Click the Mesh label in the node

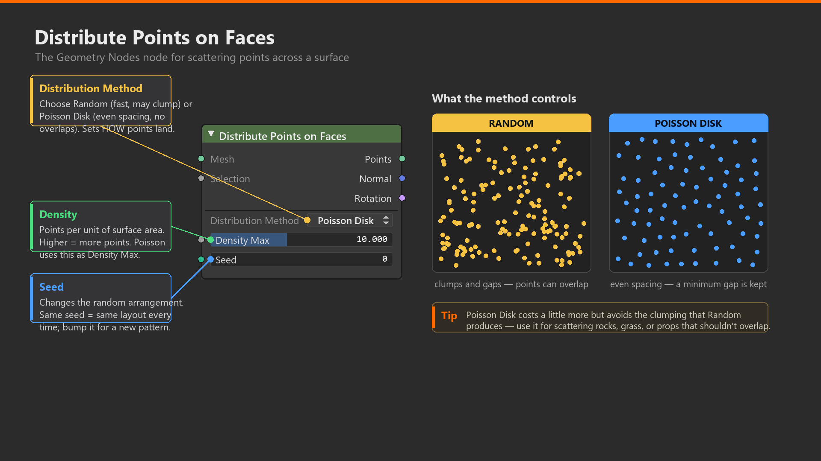coord(222,159)
